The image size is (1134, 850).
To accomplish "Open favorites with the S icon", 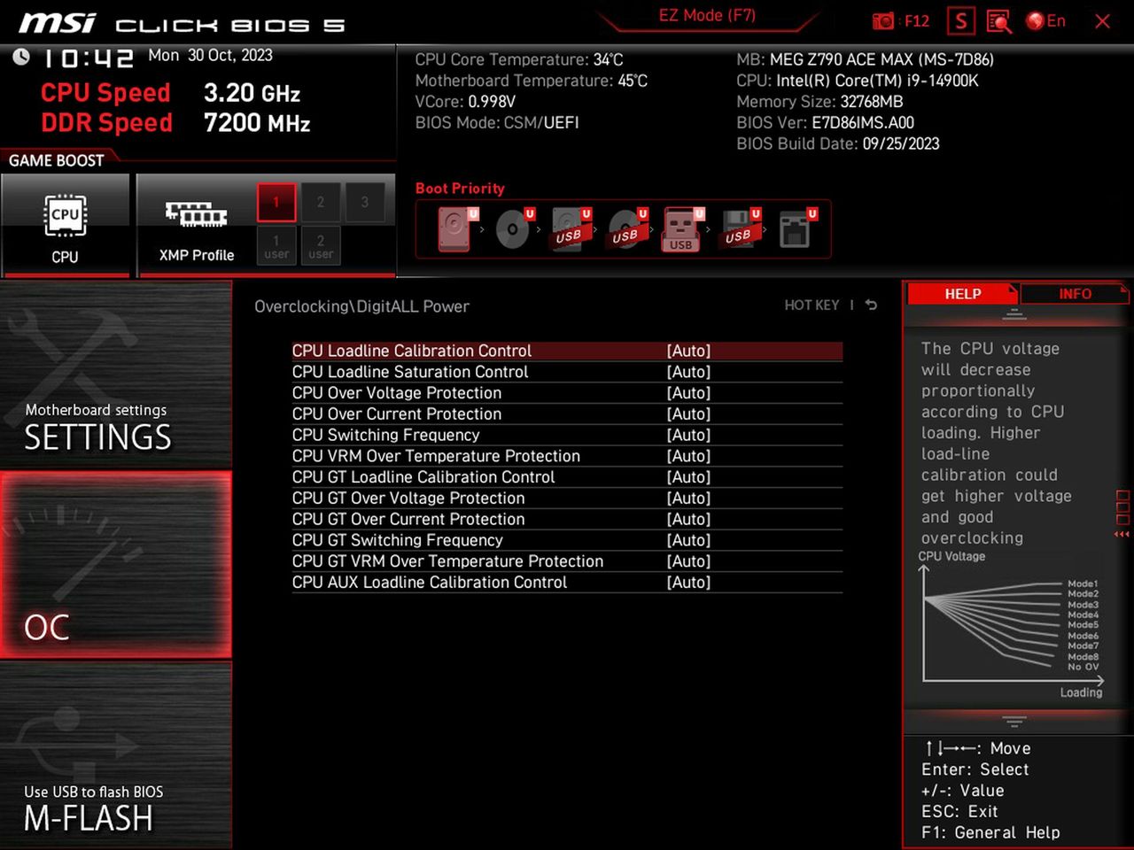I will pyautogui.click(x=960, y=21).
